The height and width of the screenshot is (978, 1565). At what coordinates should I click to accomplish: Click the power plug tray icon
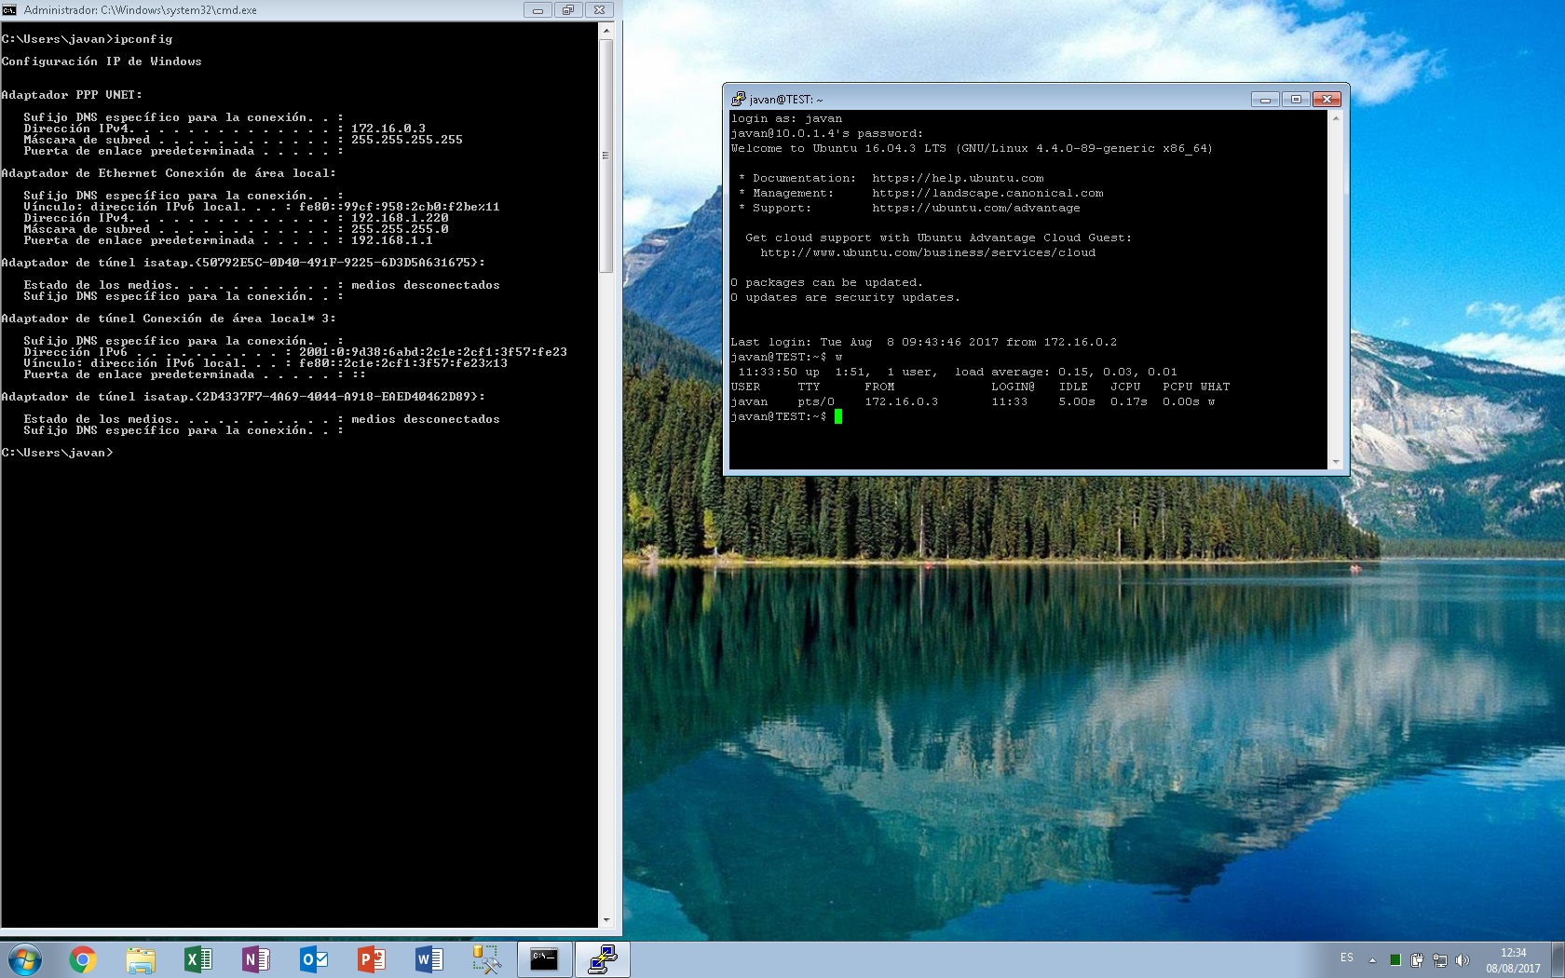click(1417, 960)
